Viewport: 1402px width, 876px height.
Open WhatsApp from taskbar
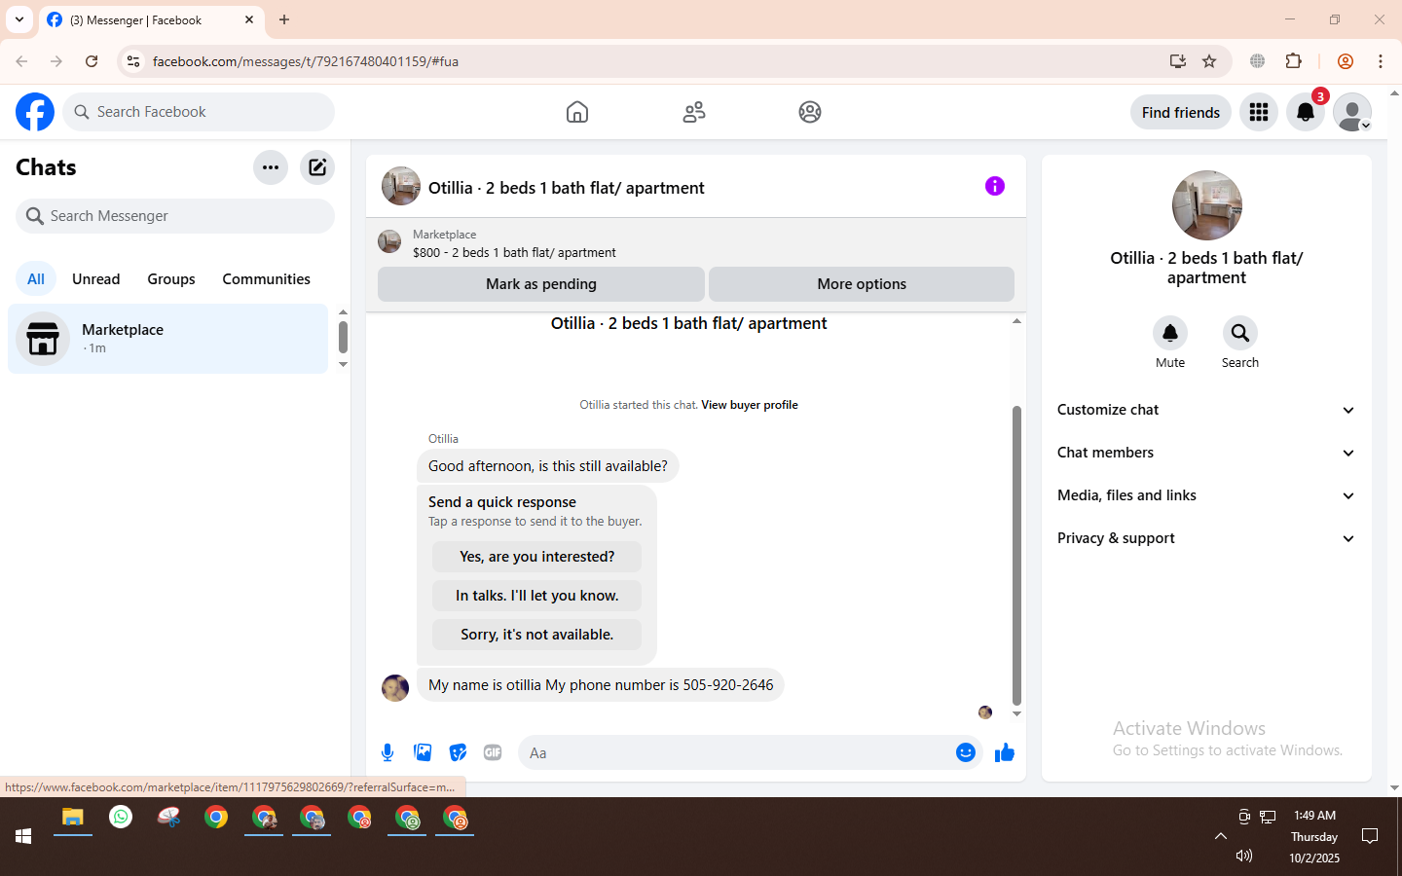click(121, 818)
